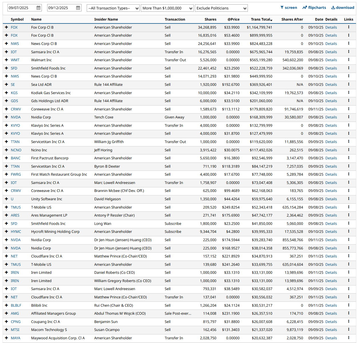Expand the GDS Holdings row
This screenshot has width=358, height=343.
point(6,101)
